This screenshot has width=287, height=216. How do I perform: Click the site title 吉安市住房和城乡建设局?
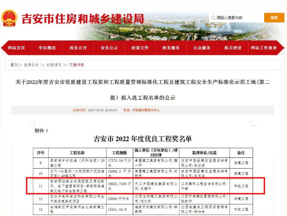click(x=83, y=19)
